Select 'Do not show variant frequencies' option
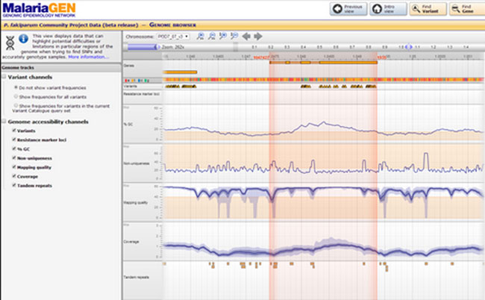 (16, 87)
